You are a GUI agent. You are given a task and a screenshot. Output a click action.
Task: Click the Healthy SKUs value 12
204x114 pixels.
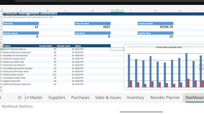point(155,36)
